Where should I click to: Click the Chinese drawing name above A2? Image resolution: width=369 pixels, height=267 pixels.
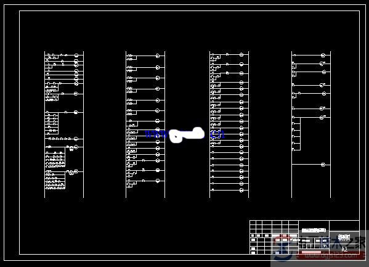coord(344,237)
